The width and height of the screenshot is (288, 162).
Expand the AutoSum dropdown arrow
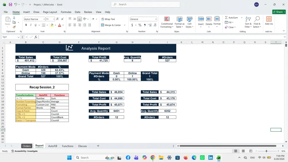point(242,18)
